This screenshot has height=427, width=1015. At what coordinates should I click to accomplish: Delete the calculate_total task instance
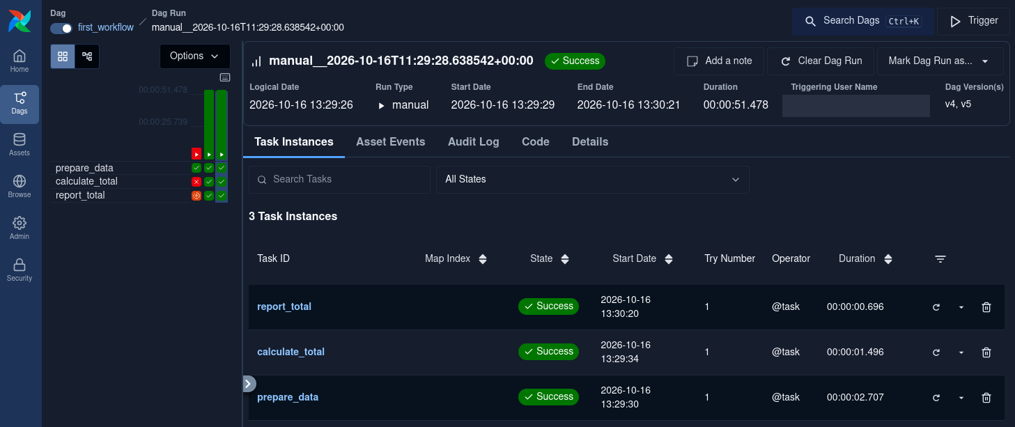tap(986, 352)
